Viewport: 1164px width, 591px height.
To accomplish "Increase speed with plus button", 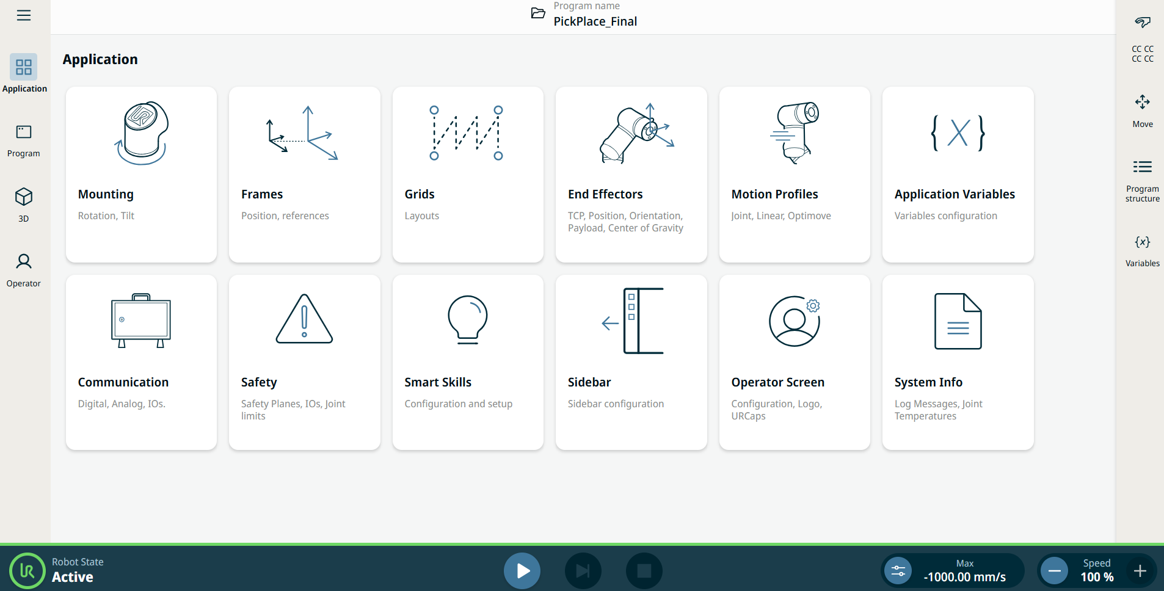I will 1140,571.
